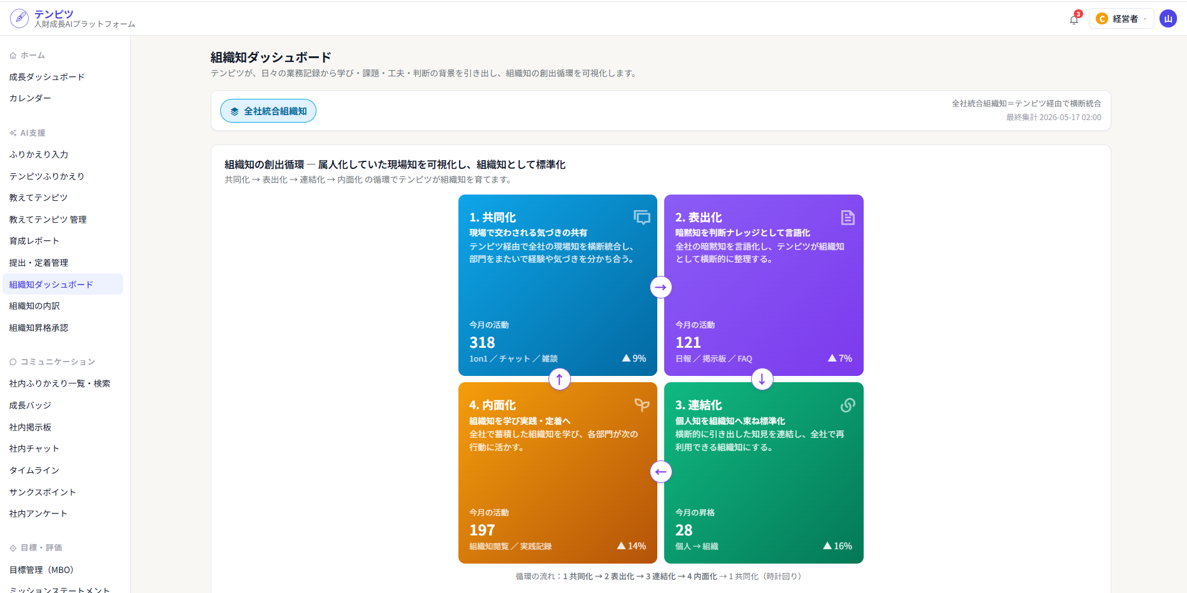Click the 3. 連結化 card title
This screenshot has width=1187, height=593.
tap(699, 405)
